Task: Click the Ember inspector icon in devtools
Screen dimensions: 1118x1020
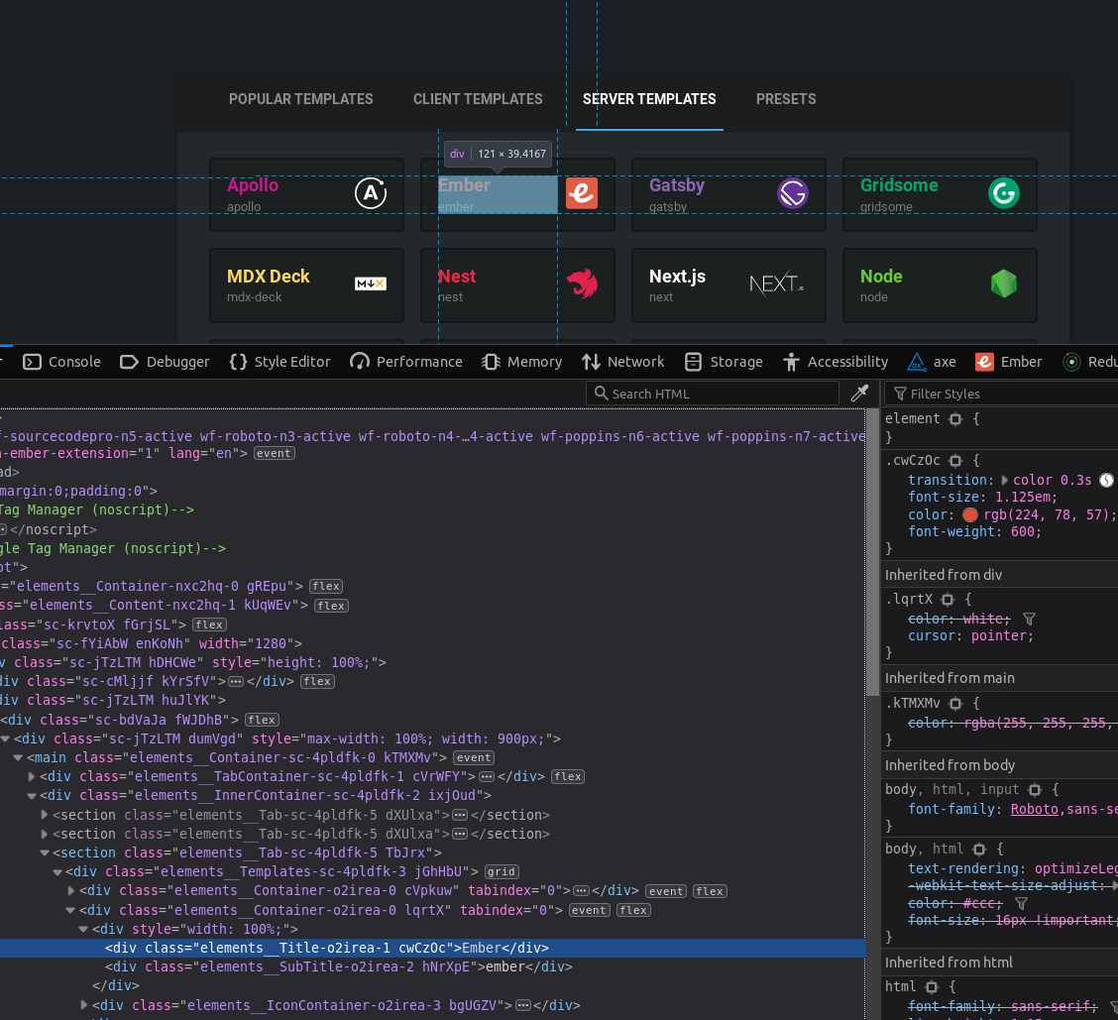Action: coord(984,363)
